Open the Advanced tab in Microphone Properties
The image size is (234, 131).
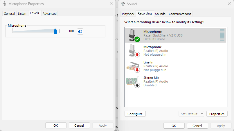[x=49, y=14]
